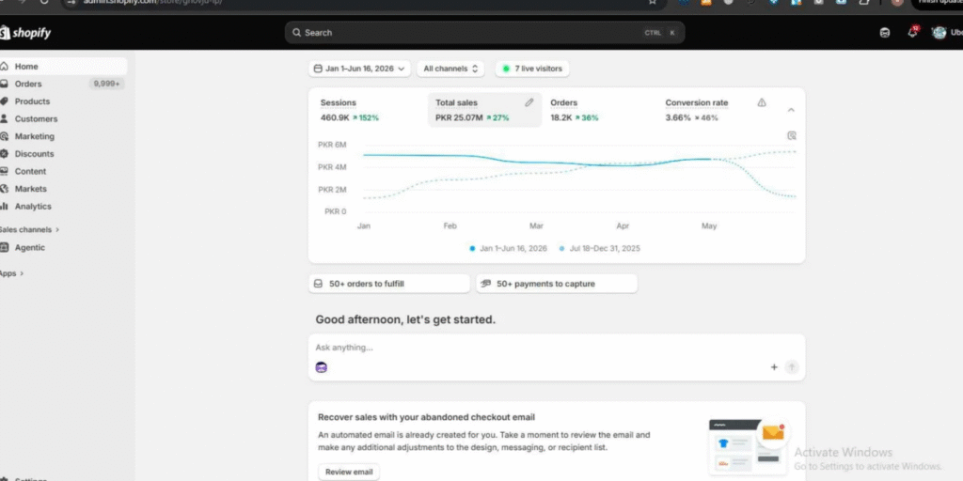Click the 50+ orders to fulfill button

(x=388, y=284)
